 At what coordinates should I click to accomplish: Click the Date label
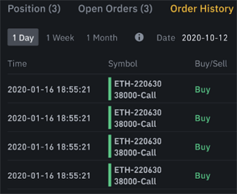(x=166, y=38)
